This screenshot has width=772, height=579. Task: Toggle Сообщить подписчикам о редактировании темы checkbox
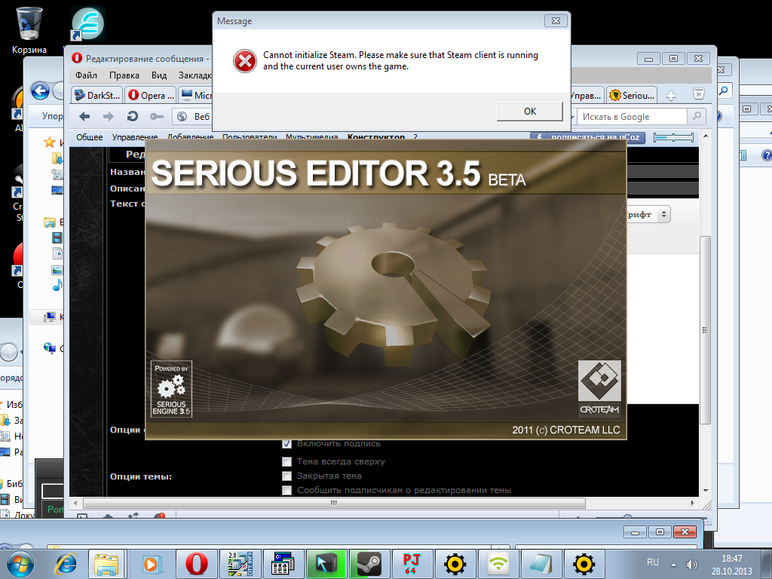tap(286, 490)
